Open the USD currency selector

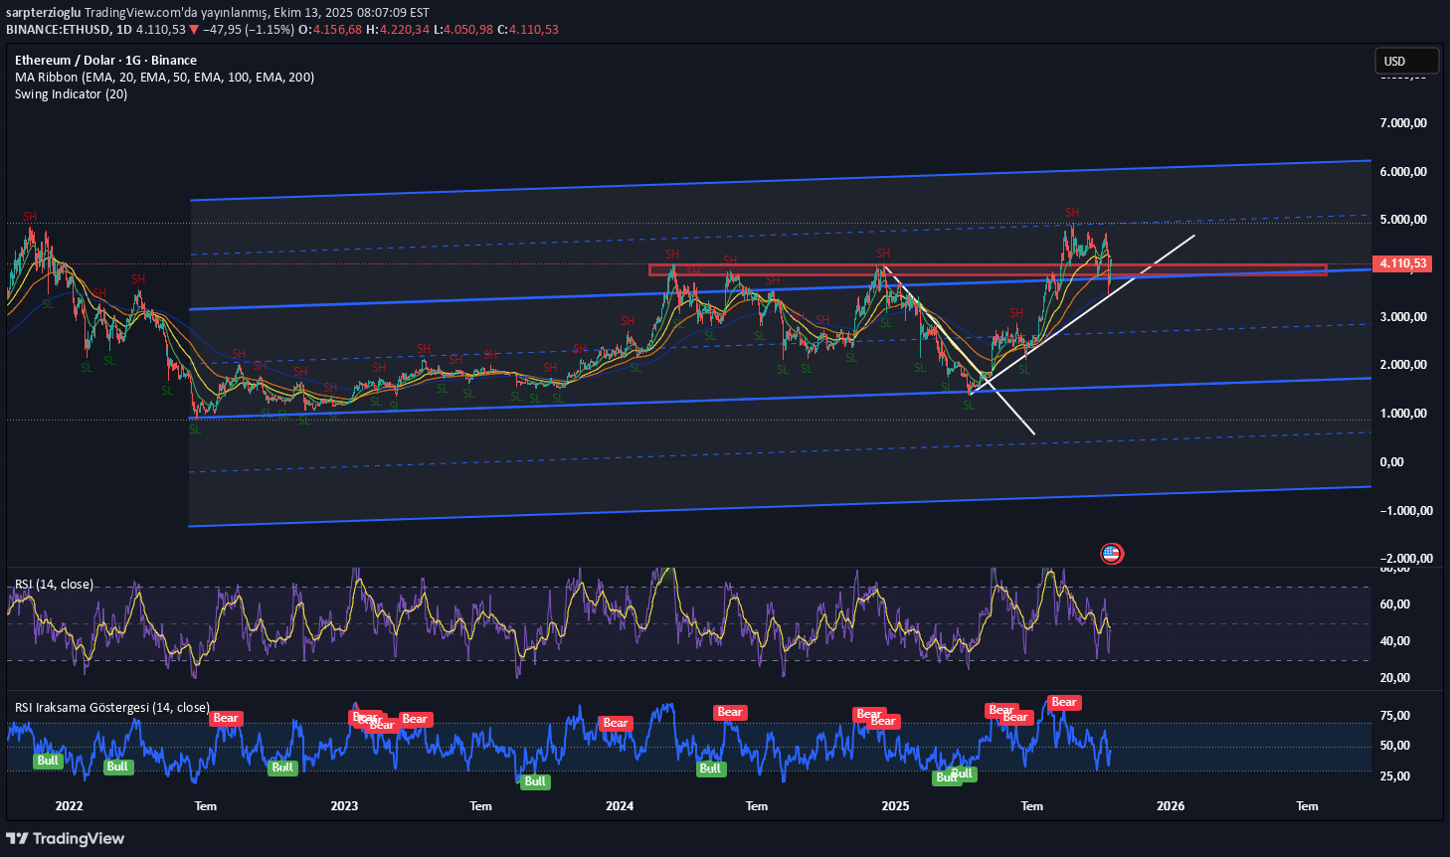click(1405, 61)
